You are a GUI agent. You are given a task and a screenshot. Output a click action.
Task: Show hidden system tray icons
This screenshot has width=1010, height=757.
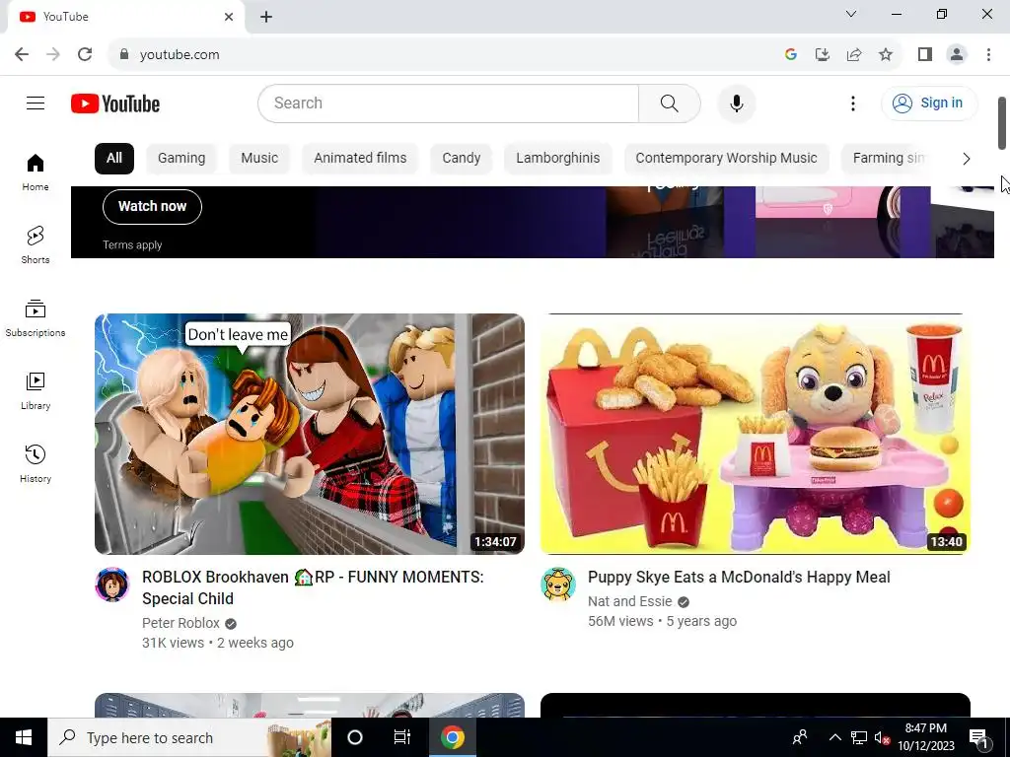(834, 737)
